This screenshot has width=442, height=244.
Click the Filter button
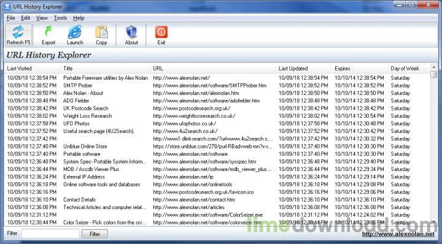[x=95, y=234]
